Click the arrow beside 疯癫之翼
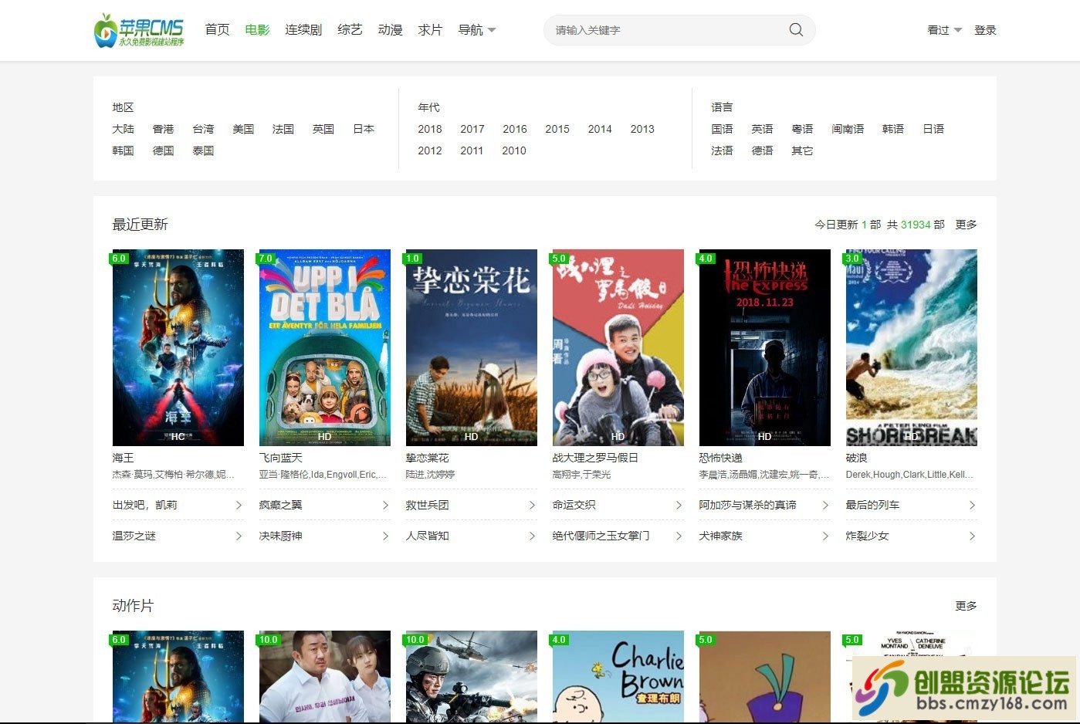The width and height of the screenshot is (1080, 724). tap(385, 505)
